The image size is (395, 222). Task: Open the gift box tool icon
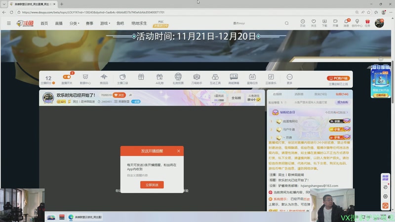(x=141, y=77)
